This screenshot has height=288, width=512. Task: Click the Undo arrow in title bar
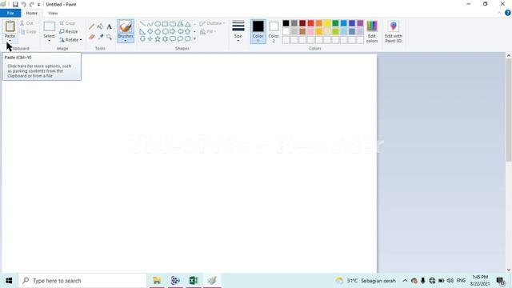coord(23,4)
